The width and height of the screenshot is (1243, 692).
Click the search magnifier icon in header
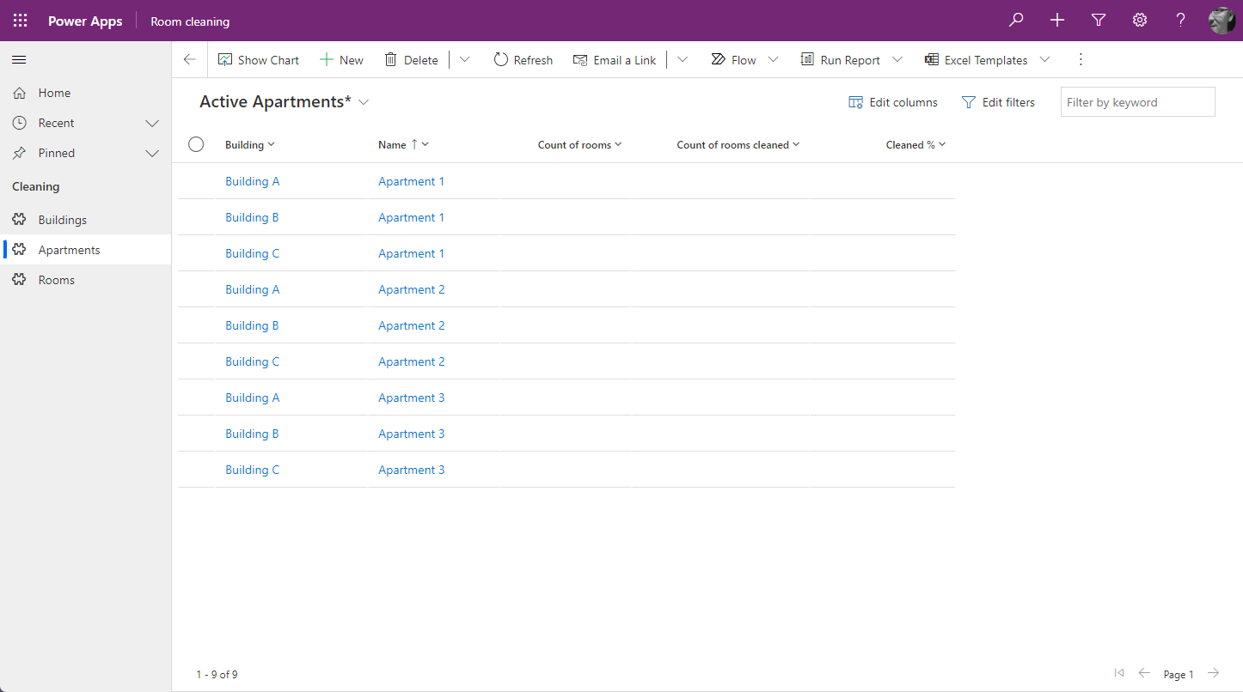1016,21
